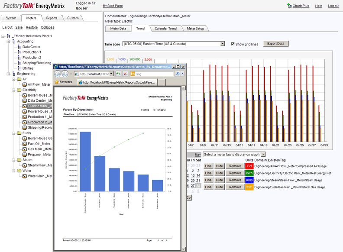Click the search magnifier icon in browser
Screen dimensions: 343x252
pos(178,74)
